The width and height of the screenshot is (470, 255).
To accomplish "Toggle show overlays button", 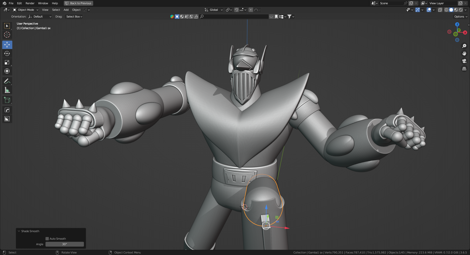I will 429,10.
